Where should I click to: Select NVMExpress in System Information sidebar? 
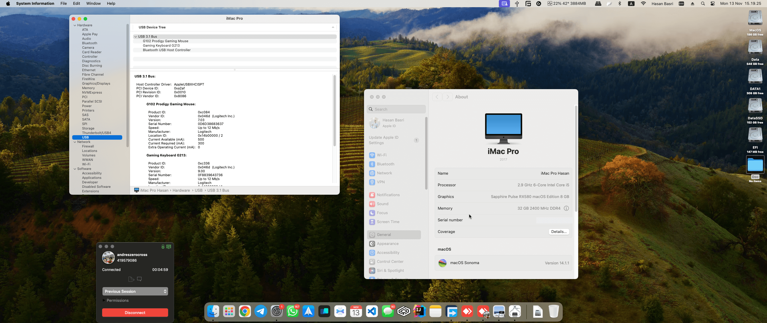click(x=92, y=93)
